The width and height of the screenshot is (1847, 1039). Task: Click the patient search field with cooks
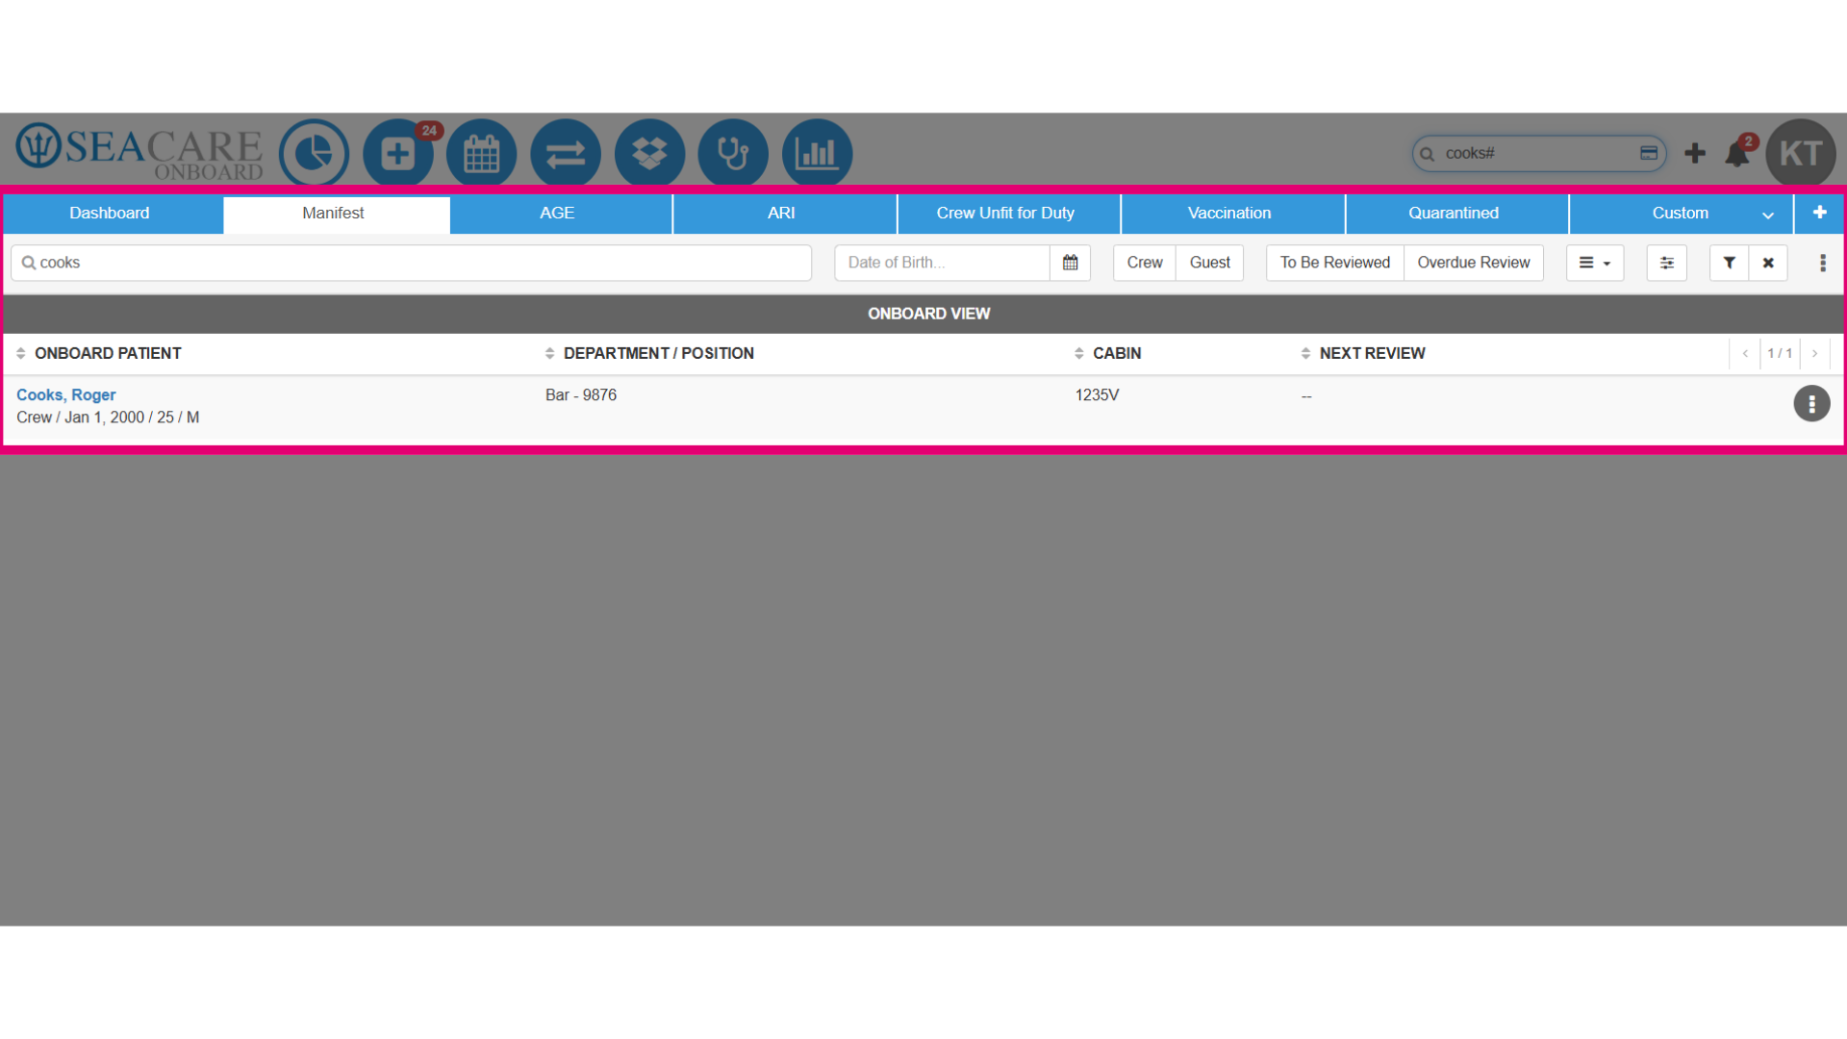pos(412,263)
